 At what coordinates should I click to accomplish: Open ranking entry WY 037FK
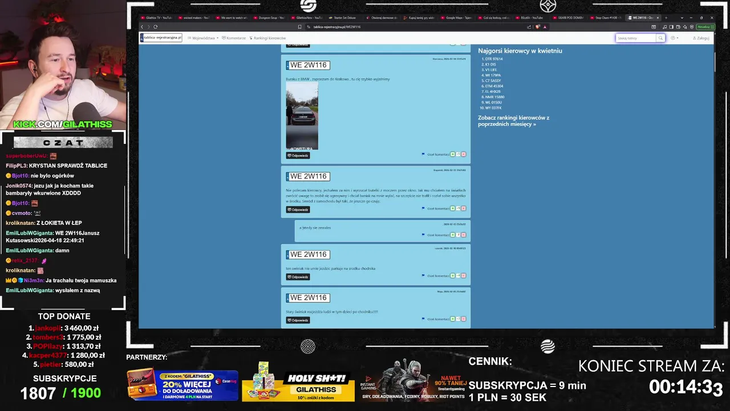click(493, 108)
